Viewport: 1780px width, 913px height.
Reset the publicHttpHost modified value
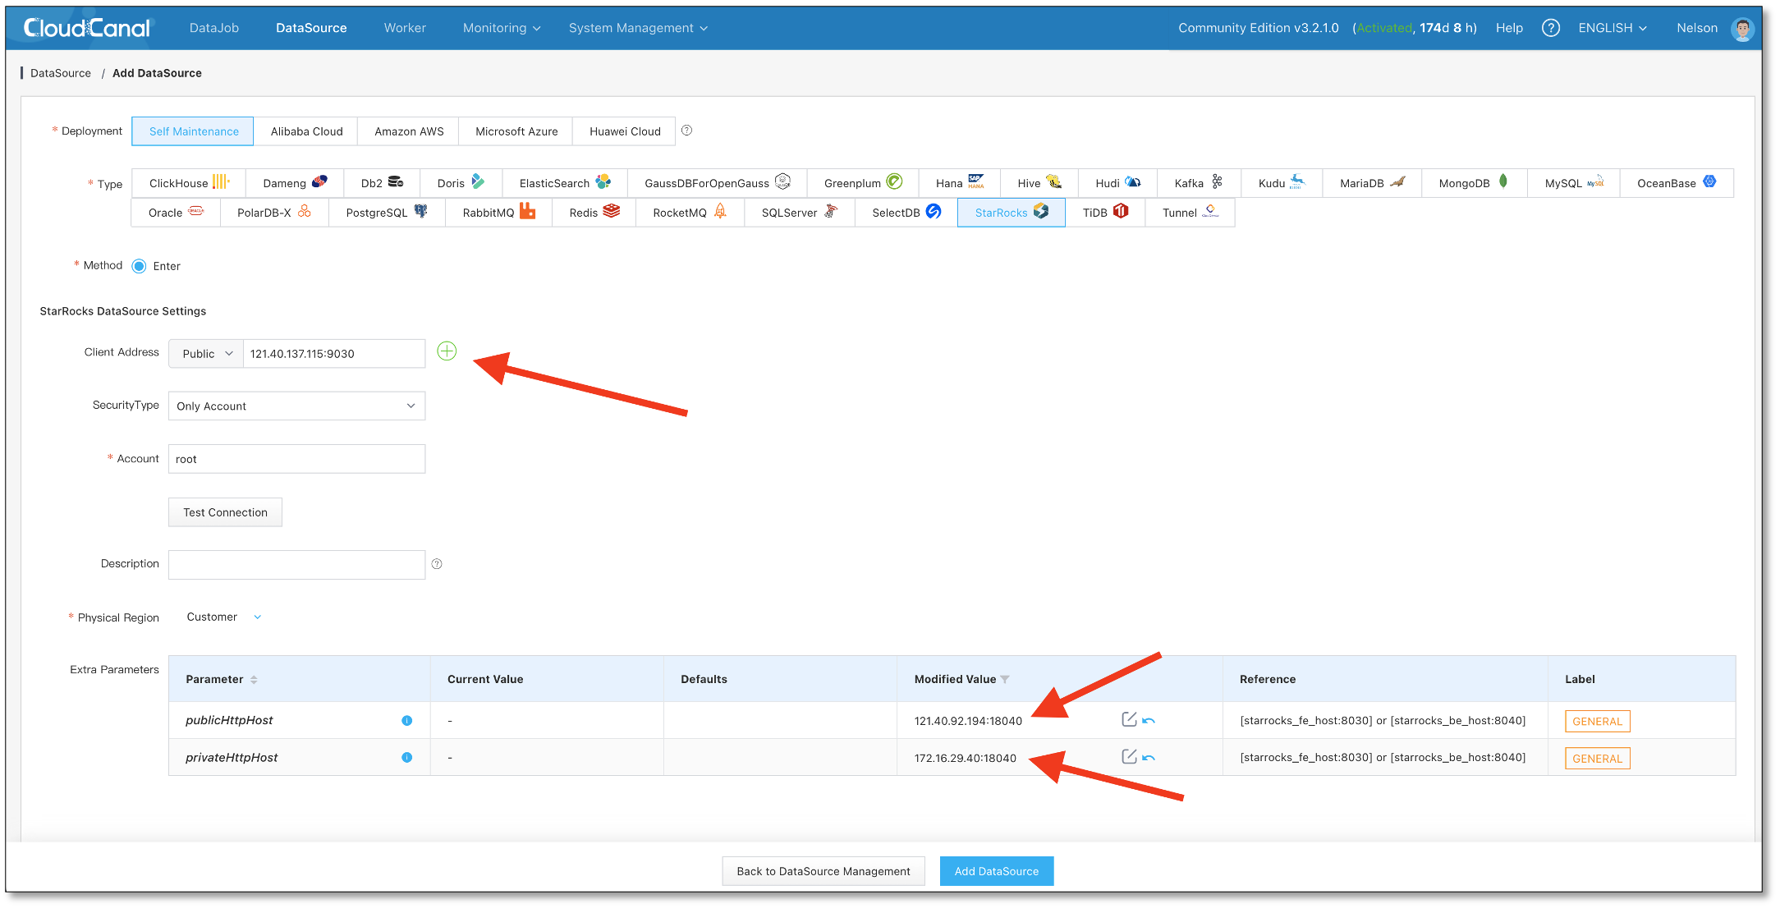coord(1149,721)
